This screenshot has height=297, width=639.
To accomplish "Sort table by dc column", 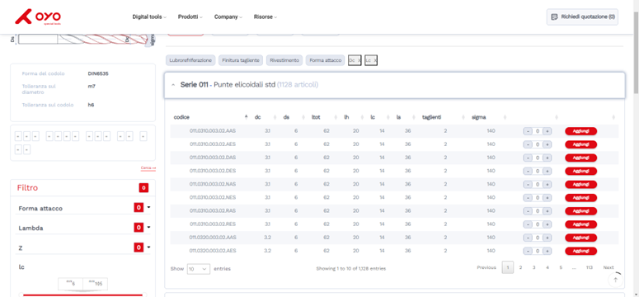I will (275, 117).
